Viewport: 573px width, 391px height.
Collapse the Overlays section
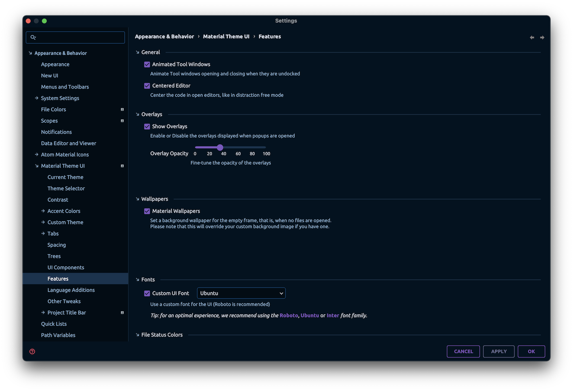(137, 114)
